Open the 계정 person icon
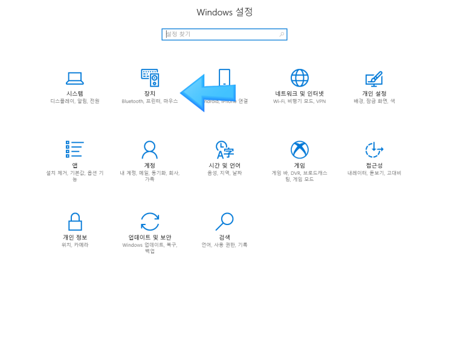Image resolution: width=449 pixels, height=337 pixels. pos(150,149)
